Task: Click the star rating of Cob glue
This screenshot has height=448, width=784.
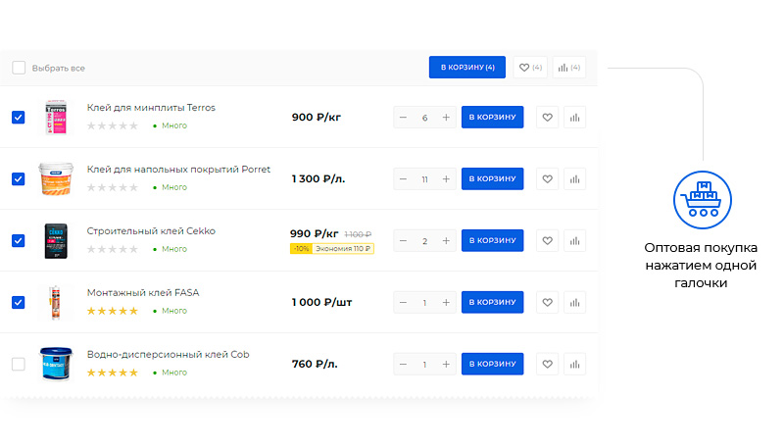Action: click(113, 373)
